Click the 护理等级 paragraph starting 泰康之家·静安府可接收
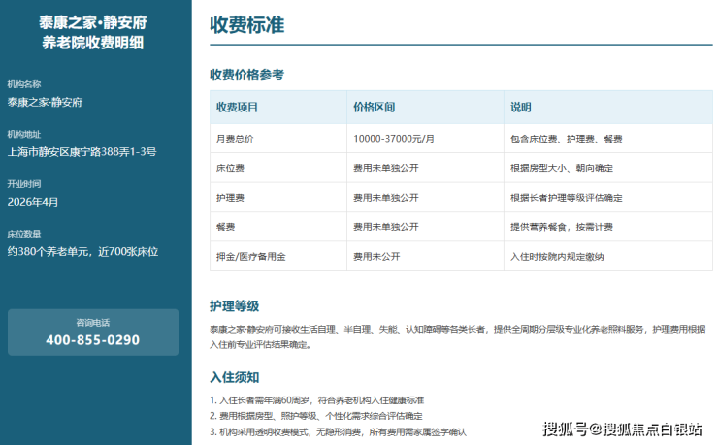 [x=457, y=336]
